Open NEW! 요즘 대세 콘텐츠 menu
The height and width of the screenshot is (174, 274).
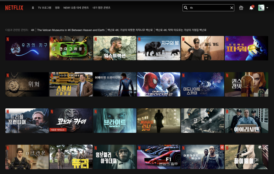(x=76, y=8)
